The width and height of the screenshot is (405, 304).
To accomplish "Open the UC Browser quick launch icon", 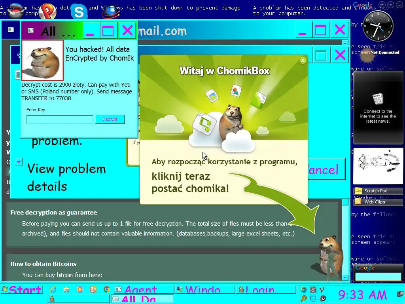I will [93, 289].
